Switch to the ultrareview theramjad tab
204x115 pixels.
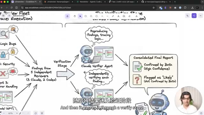pos(59,2)
